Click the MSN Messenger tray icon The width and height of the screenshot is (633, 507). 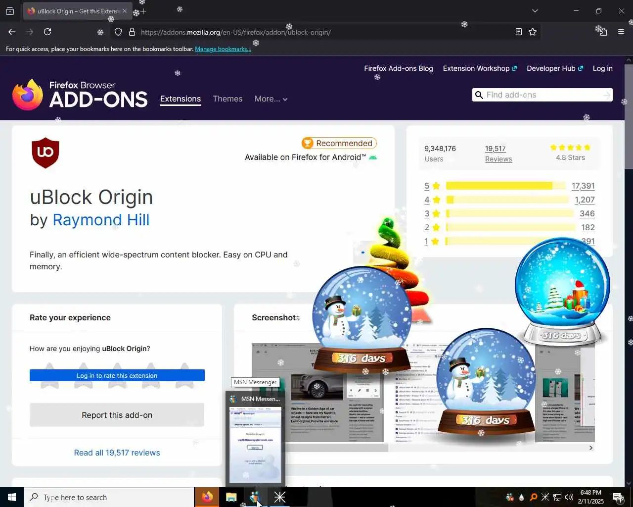[510, 497]
